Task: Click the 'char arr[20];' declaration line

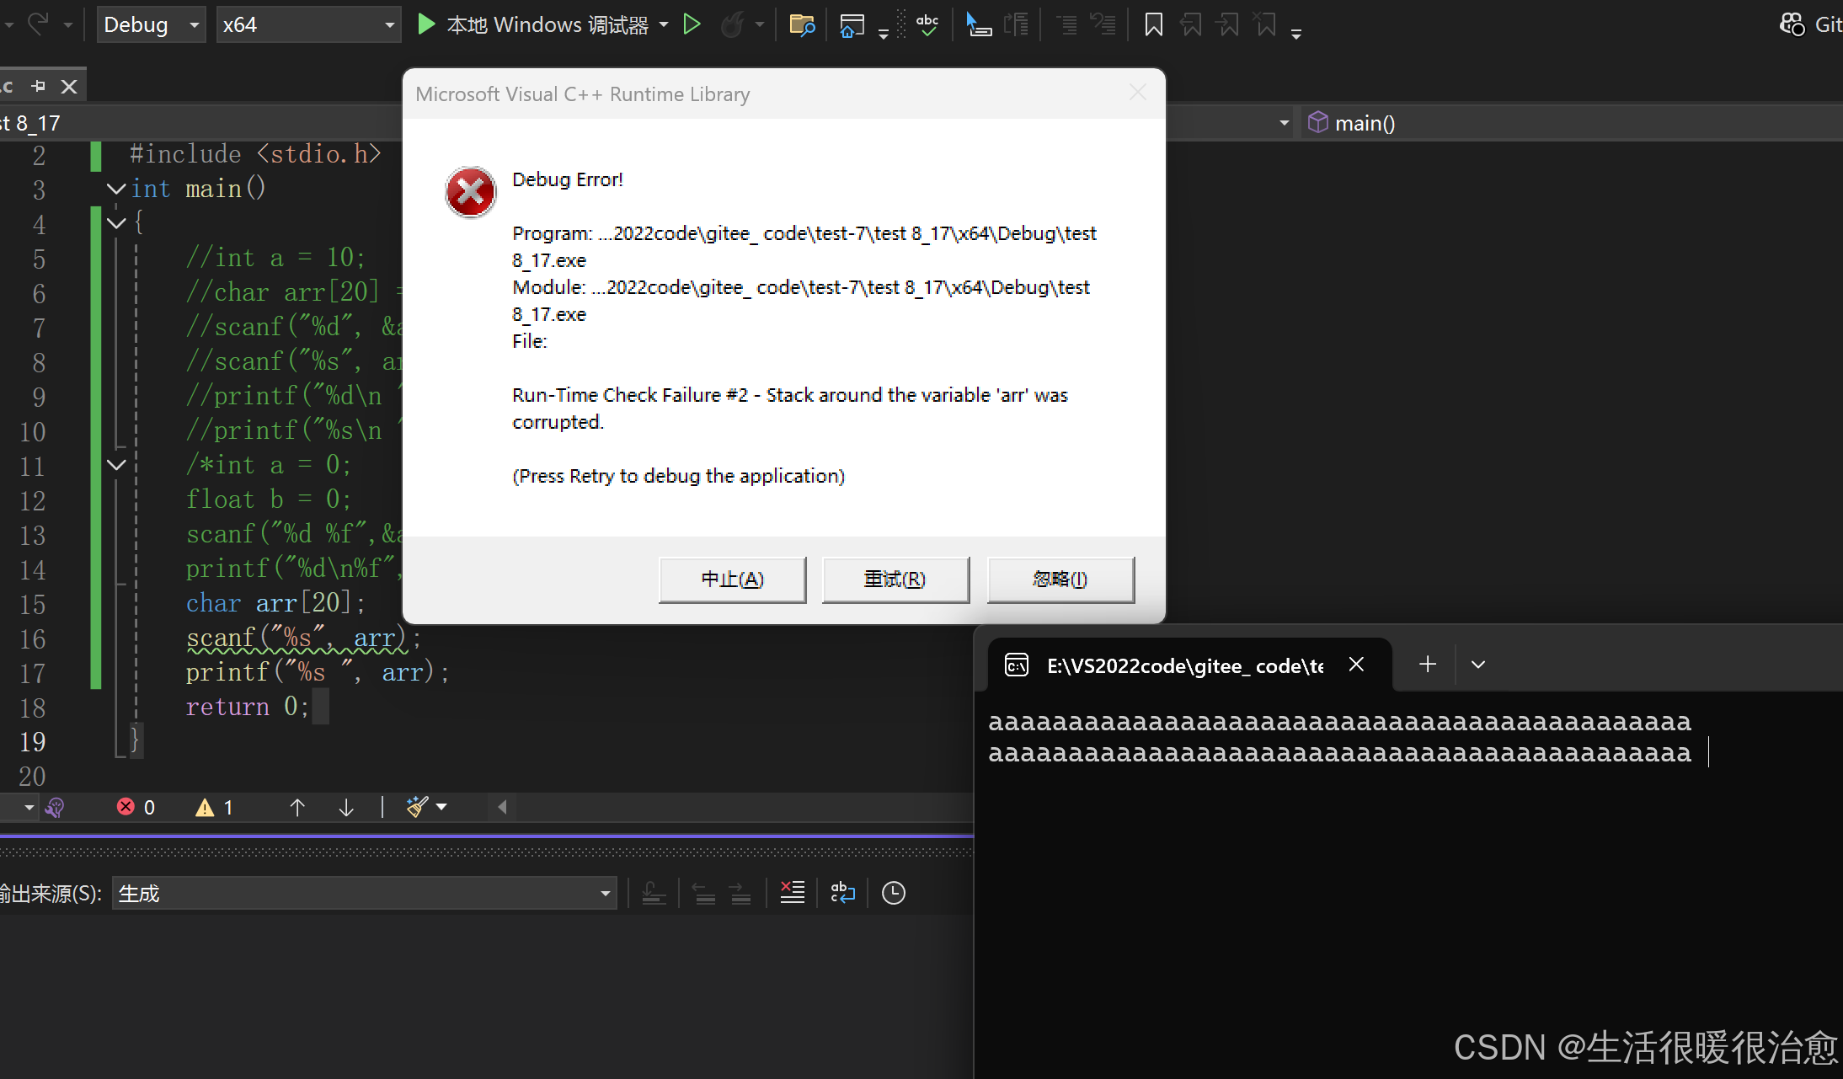Action: [x=276, y=603]
